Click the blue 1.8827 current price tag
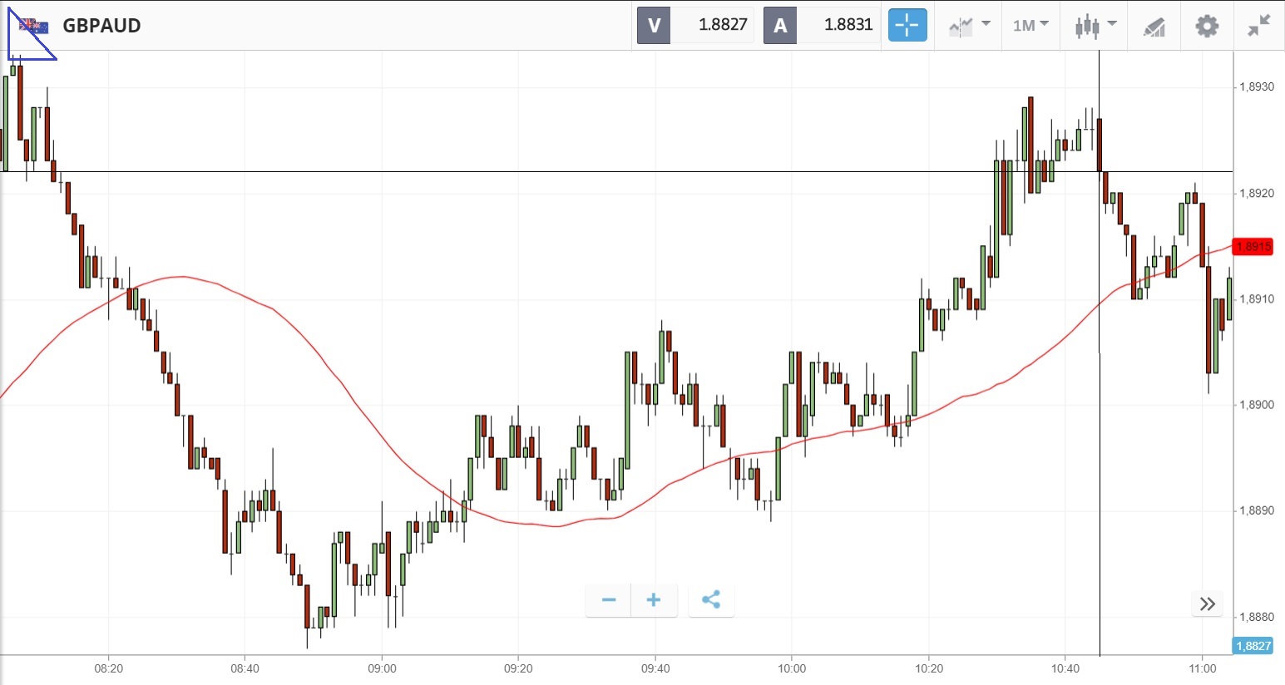The height and width of the screenshot is (685, 1285). coord(1253,646)
